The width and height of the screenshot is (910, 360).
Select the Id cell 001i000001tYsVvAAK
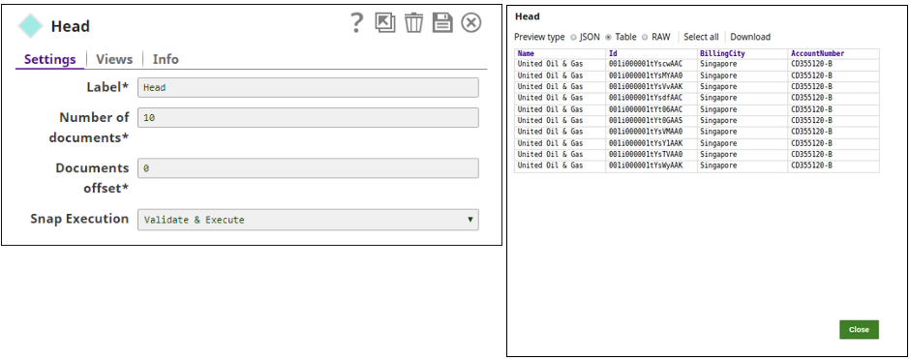(x=652, y=86)
